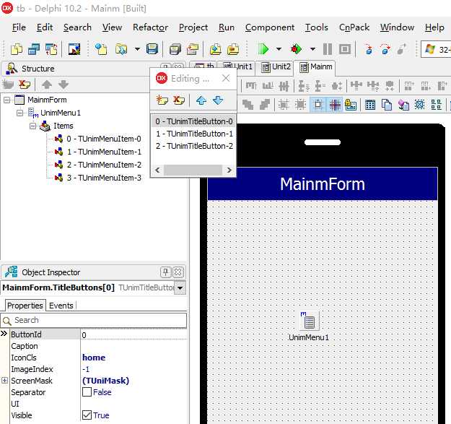Delete selected item in Editing dialog toolbar
451x424 pixels.
(x=179, y=100)
